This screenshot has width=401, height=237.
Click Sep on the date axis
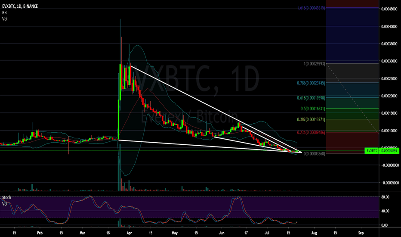pyautogui.click(x=361, y=233)
